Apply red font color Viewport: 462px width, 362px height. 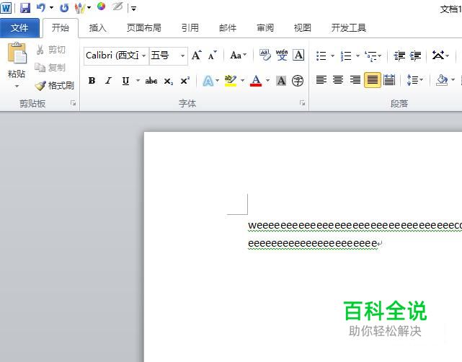[x=256, y=81]
